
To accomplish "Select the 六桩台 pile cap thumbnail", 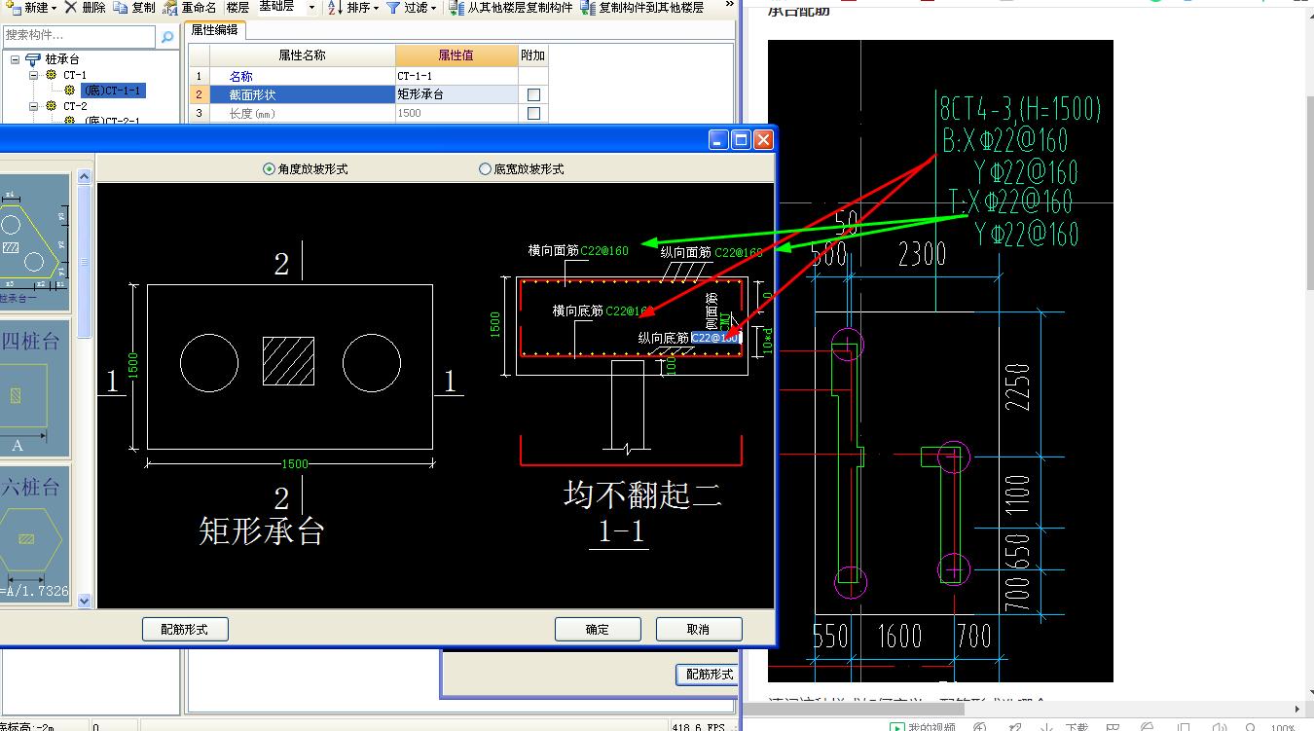I will tap(34, 533).
